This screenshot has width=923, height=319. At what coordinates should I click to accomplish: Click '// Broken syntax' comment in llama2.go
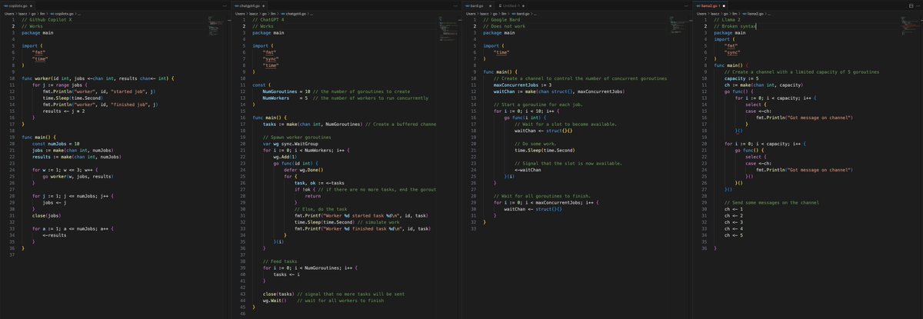735,27
